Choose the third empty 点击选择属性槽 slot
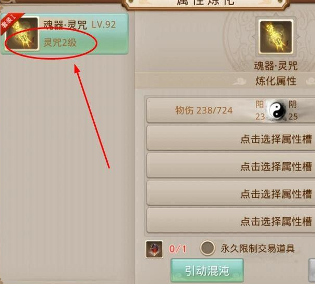 coord(231,193)
